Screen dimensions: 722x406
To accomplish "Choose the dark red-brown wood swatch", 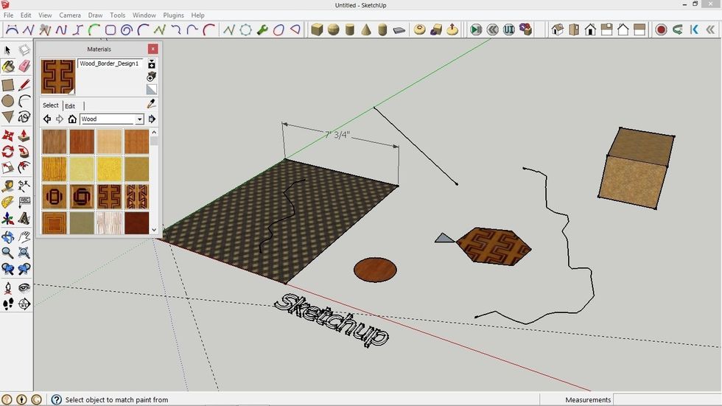I will coord(137,223).
